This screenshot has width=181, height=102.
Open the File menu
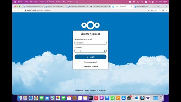(x=27, y=2)
